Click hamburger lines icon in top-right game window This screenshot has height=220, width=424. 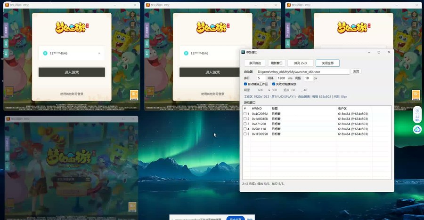(x=415, y=34)
